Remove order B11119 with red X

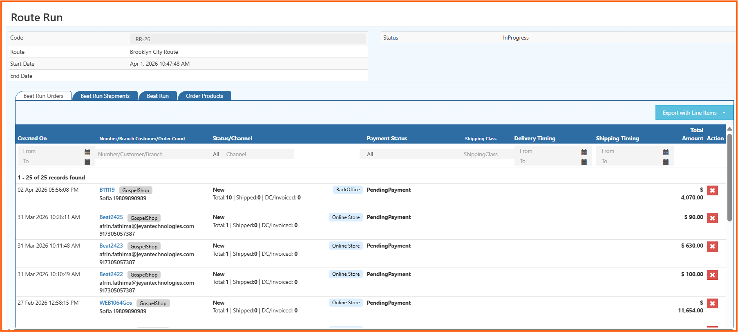pyautogui.click(x=712, y=190)
